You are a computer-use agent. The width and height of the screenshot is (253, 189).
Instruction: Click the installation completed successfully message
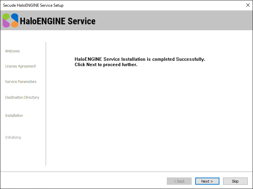click(140, 59)
